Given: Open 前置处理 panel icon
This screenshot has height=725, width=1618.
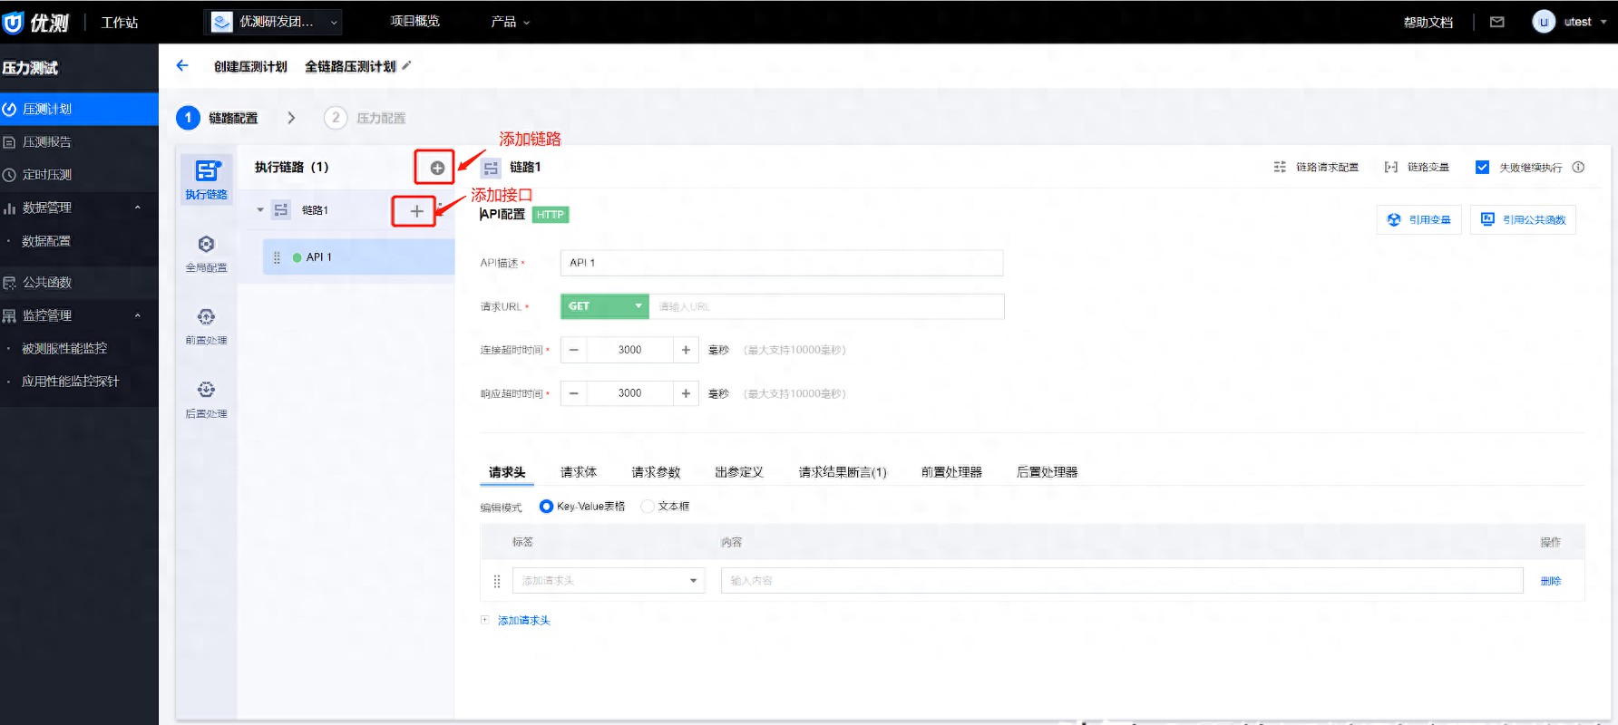Looking at the screenshot, I should [x=207, y=325].
